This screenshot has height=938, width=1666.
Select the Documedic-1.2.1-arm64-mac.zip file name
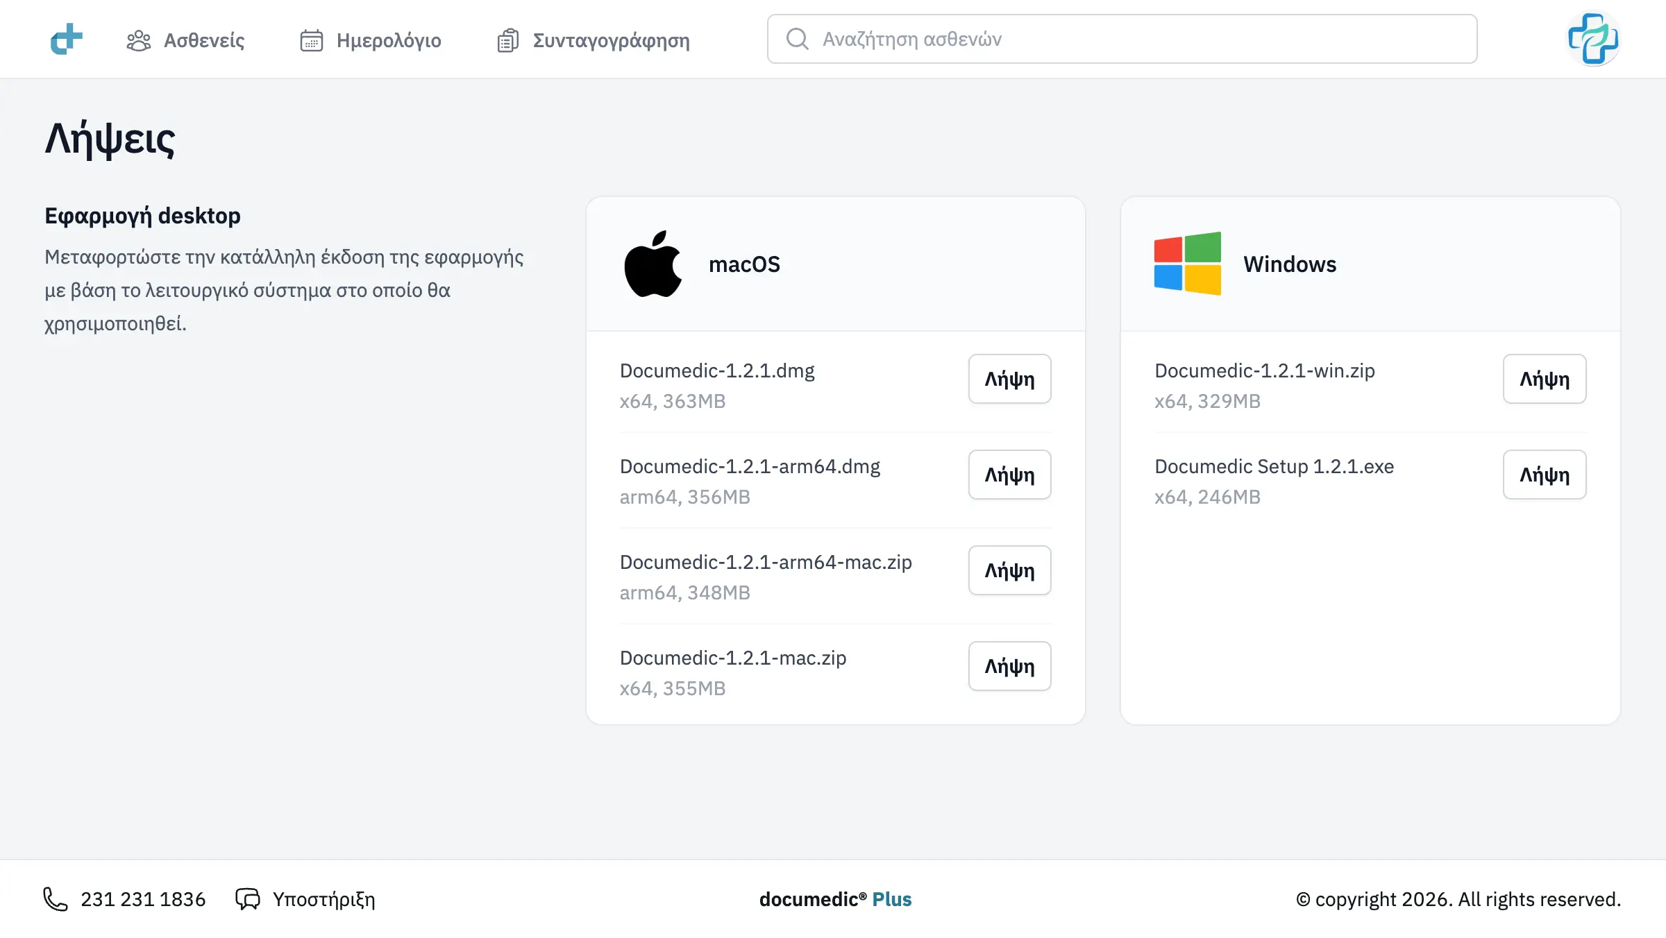[x=766, y=562]
